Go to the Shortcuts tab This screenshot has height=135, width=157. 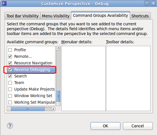[140, 16]
